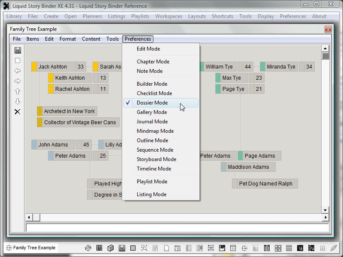
Task: Choose Timeline Mode in Preferences menu
Action: click(154, 169)
